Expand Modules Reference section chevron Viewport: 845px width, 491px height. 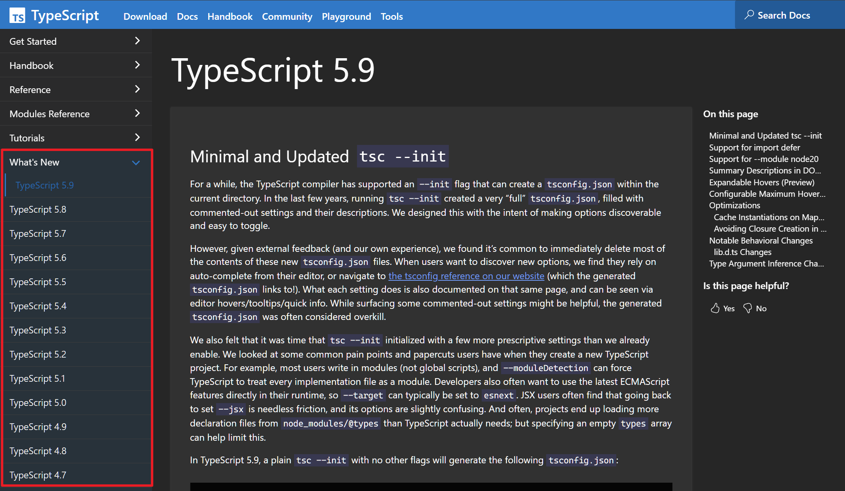[137, 113]
